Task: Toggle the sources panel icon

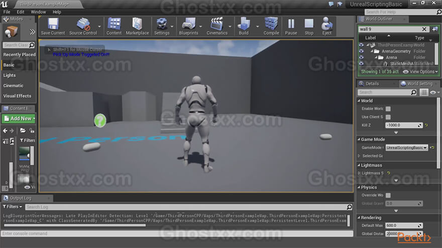Action: [6, 141]
